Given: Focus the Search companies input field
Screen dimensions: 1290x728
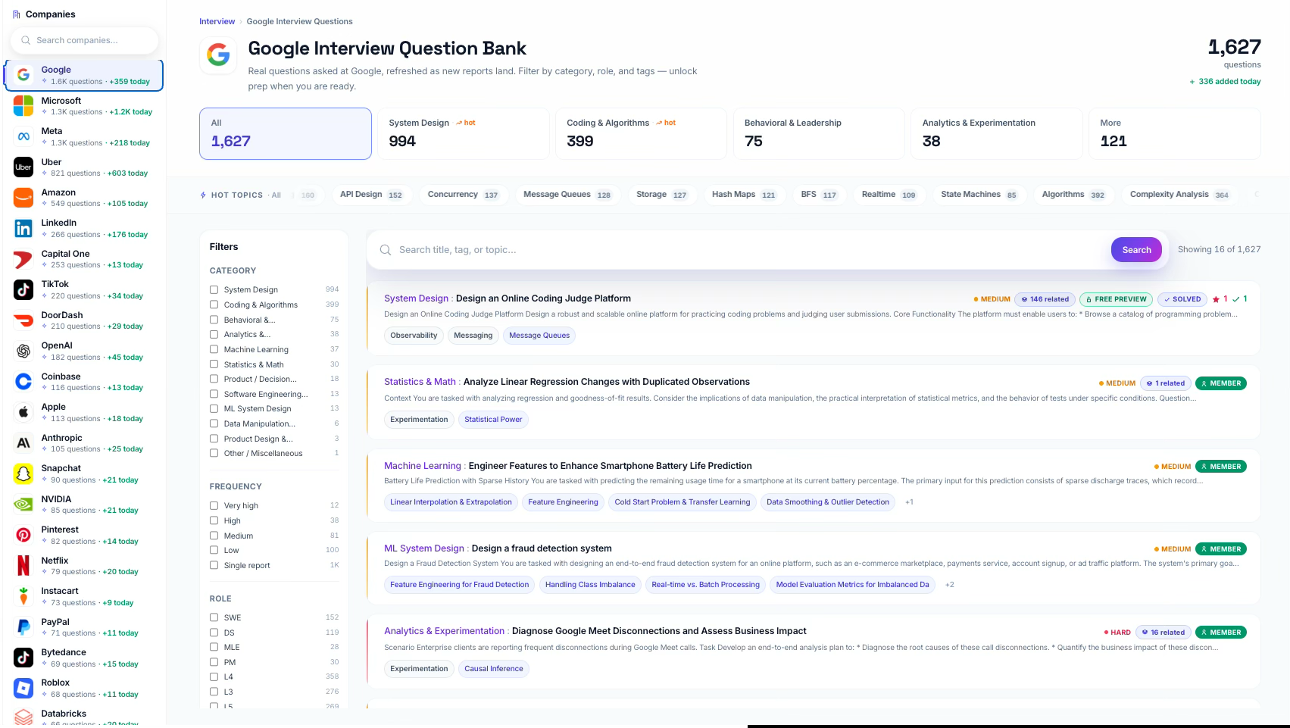Looking at the screenshot, I should point(85,40).
